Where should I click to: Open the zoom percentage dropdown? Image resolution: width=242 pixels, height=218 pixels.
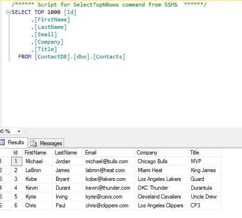pos(19,132)
